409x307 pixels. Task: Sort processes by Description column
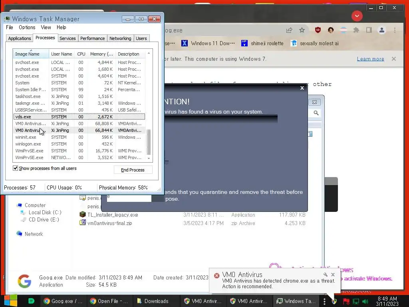(x=131, y=54)
